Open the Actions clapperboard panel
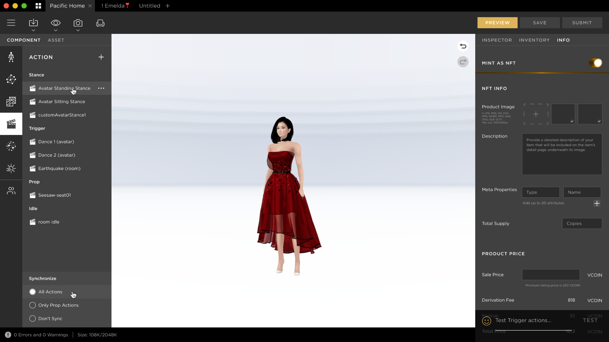The height and width of the screenshot is (342, 609). pyautogui.click(x=11, y=124)
